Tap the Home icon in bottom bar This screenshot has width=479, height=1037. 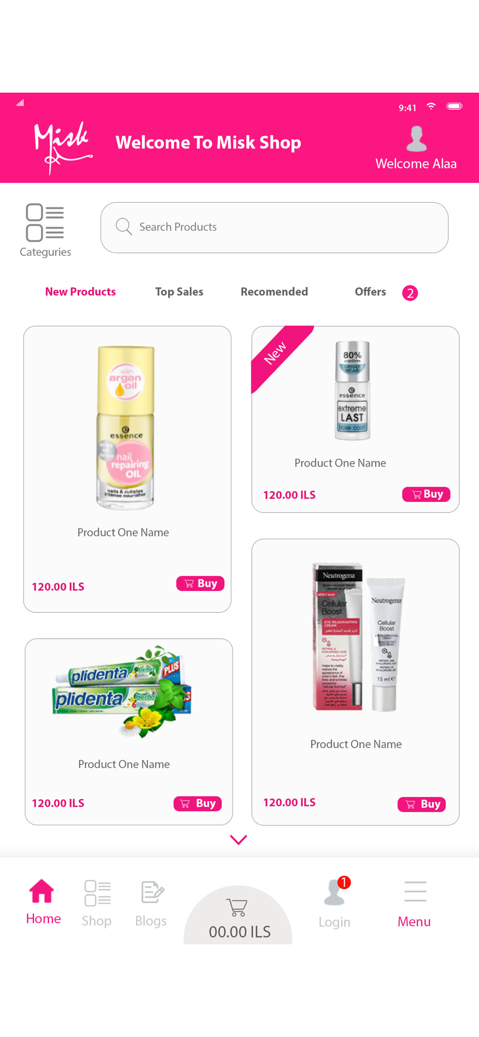[x=41, y=891]
